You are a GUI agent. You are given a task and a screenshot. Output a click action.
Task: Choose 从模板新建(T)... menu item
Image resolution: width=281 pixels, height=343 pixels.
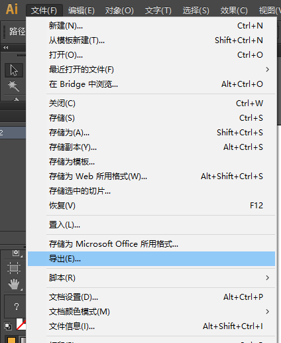tap(151, 40)
